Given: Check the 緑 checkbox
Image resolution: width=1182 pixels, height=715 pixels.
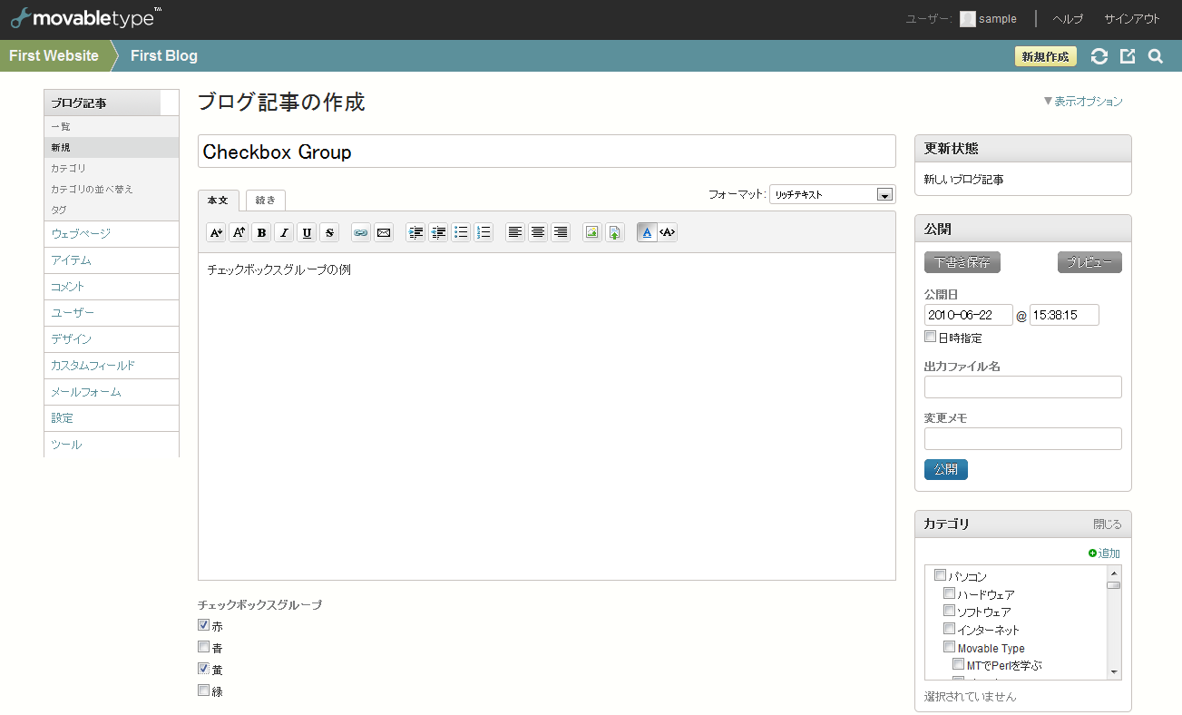Looking at the screenshot, I should pos(204,690).
